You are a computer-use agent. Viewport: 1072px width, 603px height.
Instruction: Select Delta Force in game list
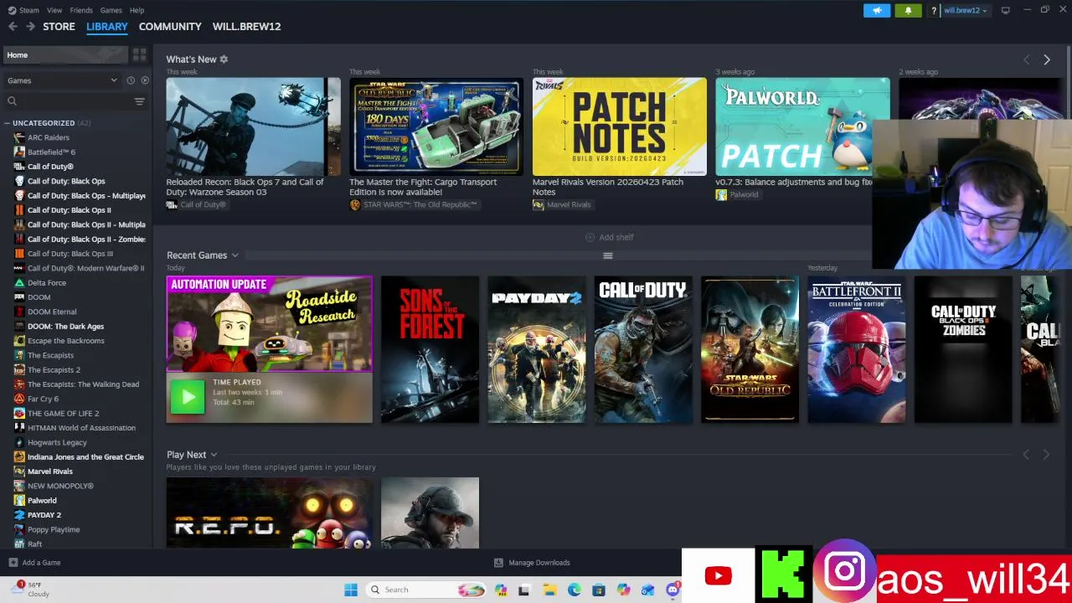click(x=46, y=283)
